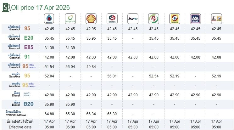The image size is (234, 130).
Task: Click the green fuel pump dollar icon
Action: 6,8
